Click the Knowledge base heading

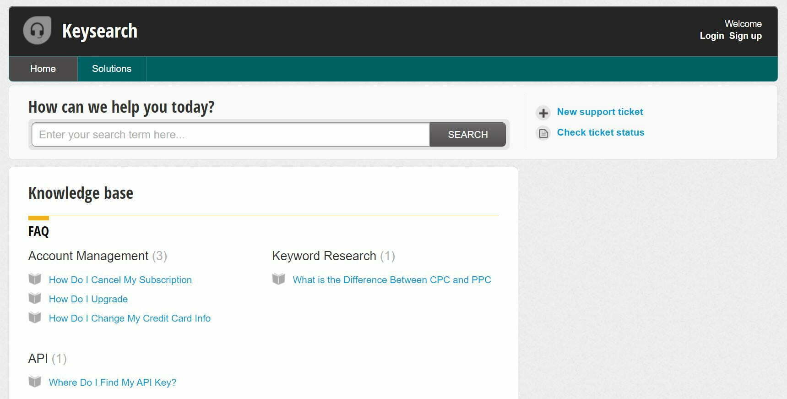[81, 193]
